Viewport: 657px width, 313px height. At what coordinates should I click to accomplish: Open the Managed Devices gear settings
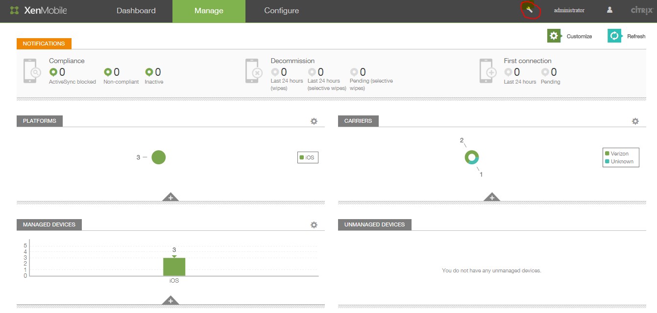pyautogui.click(x=314, y=225)
